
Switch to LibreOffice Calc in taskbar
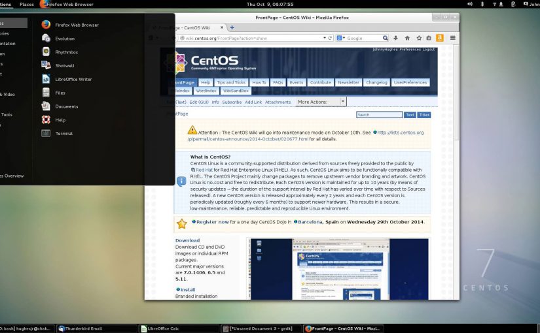tap(179, 328)
